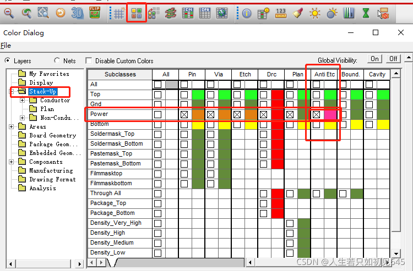Click the zoom out magnifier icon

pyautogui.click(x=10, y=13)
